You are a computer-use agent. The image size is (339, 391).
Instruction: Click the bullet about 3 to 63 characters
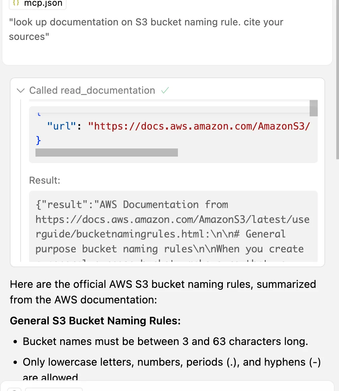point(165,341)
